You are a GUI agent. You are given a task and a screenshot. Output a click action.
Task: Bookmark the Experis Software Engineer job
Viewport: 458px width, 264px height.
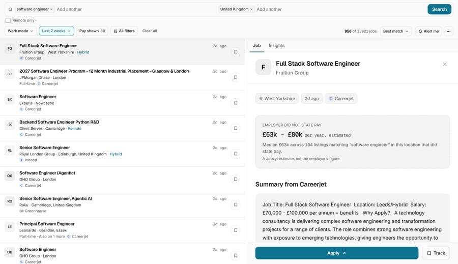tap(236, 103)
